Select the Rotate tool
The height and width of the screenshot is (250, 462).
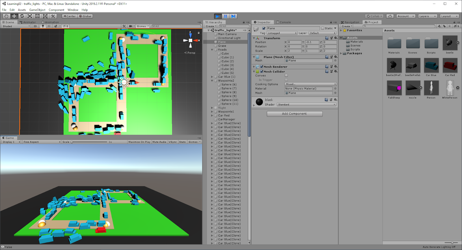22,16
